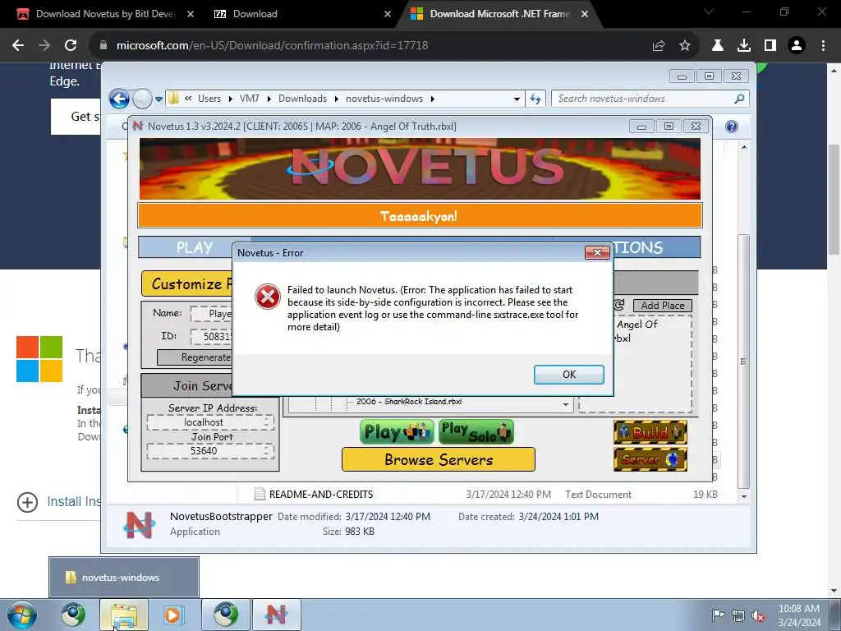Open the browser downloads icon
The width and height of the screenshot is (841, 631).
pyautogui.click(x=744, y=46)
